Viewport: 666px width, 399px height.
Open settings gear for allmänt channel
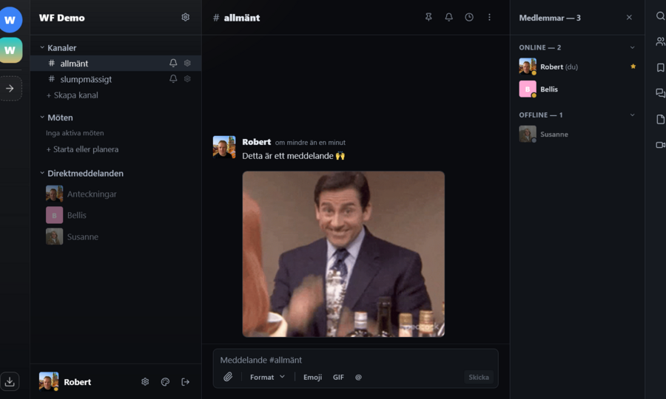(x=187, y=64)
